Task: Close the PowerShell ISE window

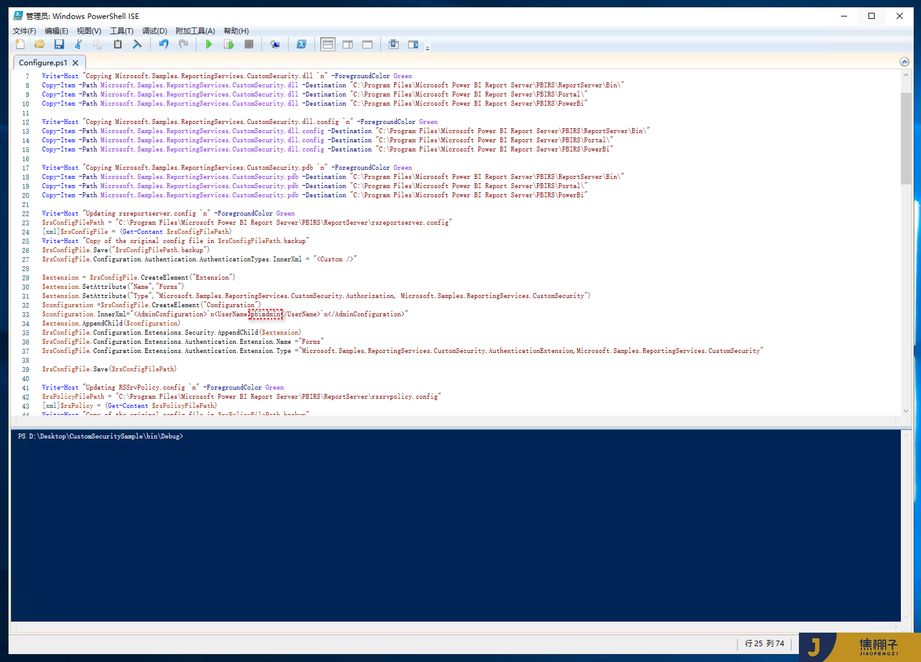Action: pos(900,16)
